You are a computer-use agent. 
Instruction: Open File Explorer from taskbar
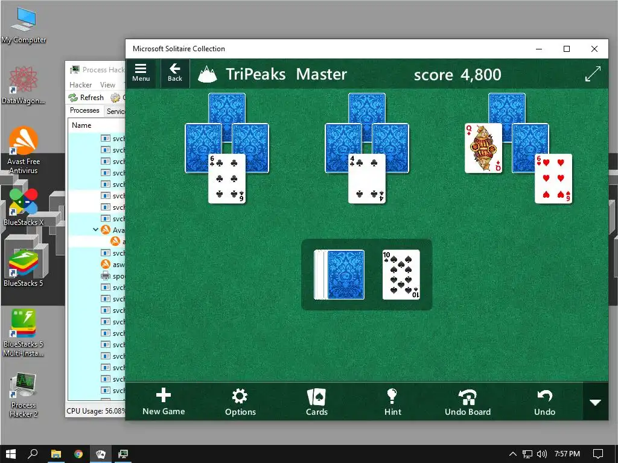pos(56,454)
